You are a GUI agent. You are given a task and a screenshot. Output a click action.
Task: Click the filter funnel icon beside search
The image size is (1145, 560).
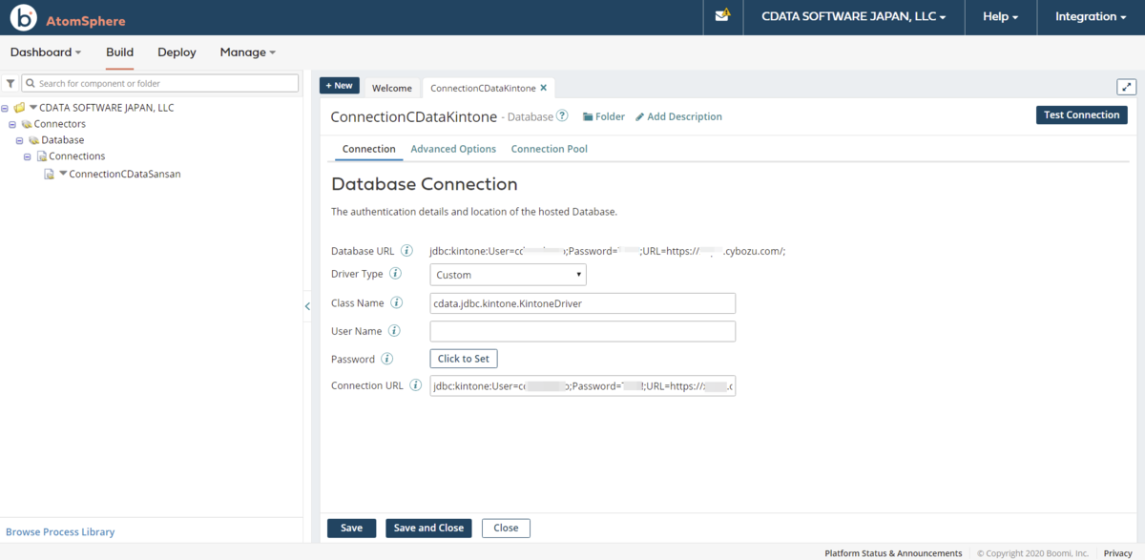pyautogui.click(x=10, y=84)
